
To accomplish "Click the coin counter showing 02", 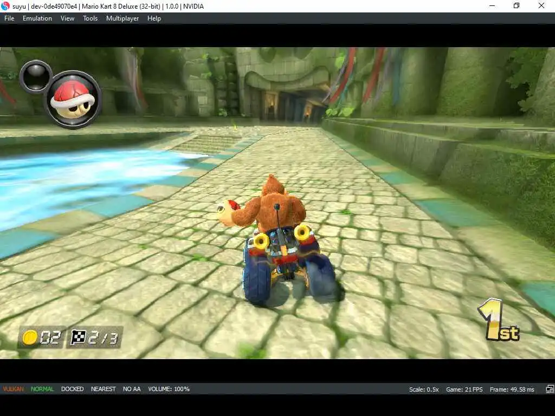I will click(x=41, y=337).
